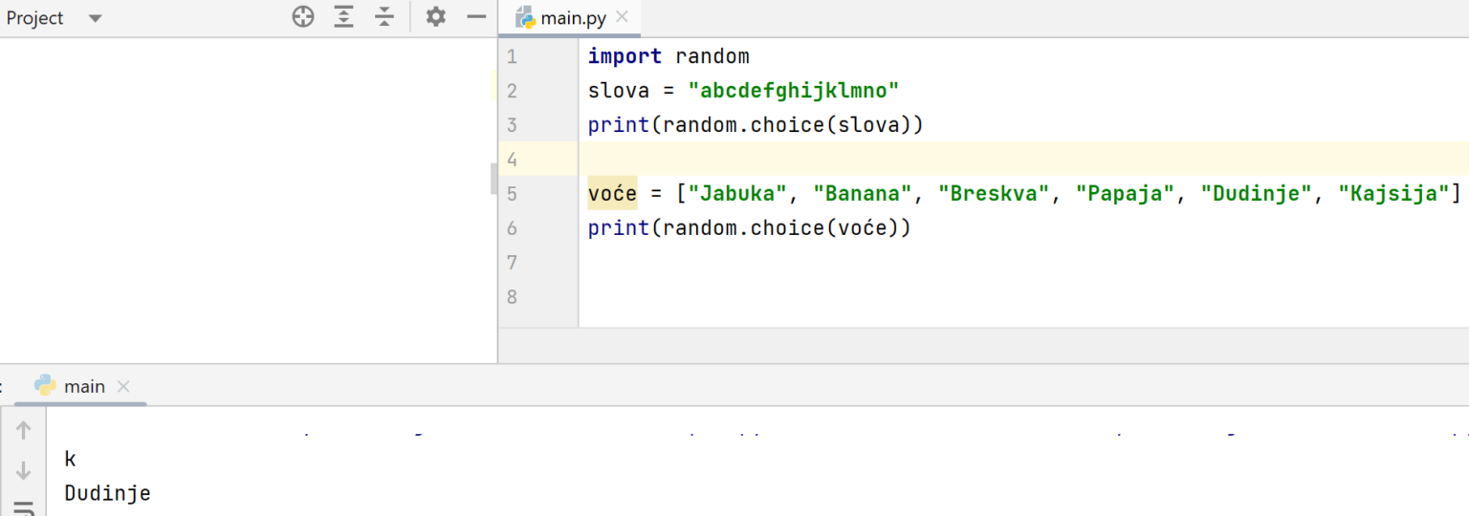Click line number 5 in the gutter
Screen dimensions: 1469x516
coord(512,194)
